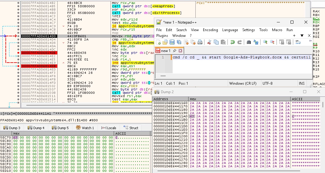The image size is (325, 173).
Task: Close the new 1 tab with red X
Action: (x=180, y=51)
